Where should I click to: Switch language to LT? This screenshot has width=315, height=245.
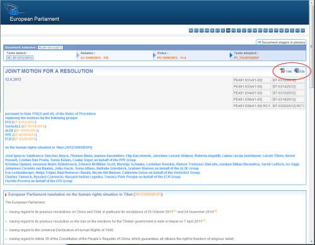click(x=249, y=30)
